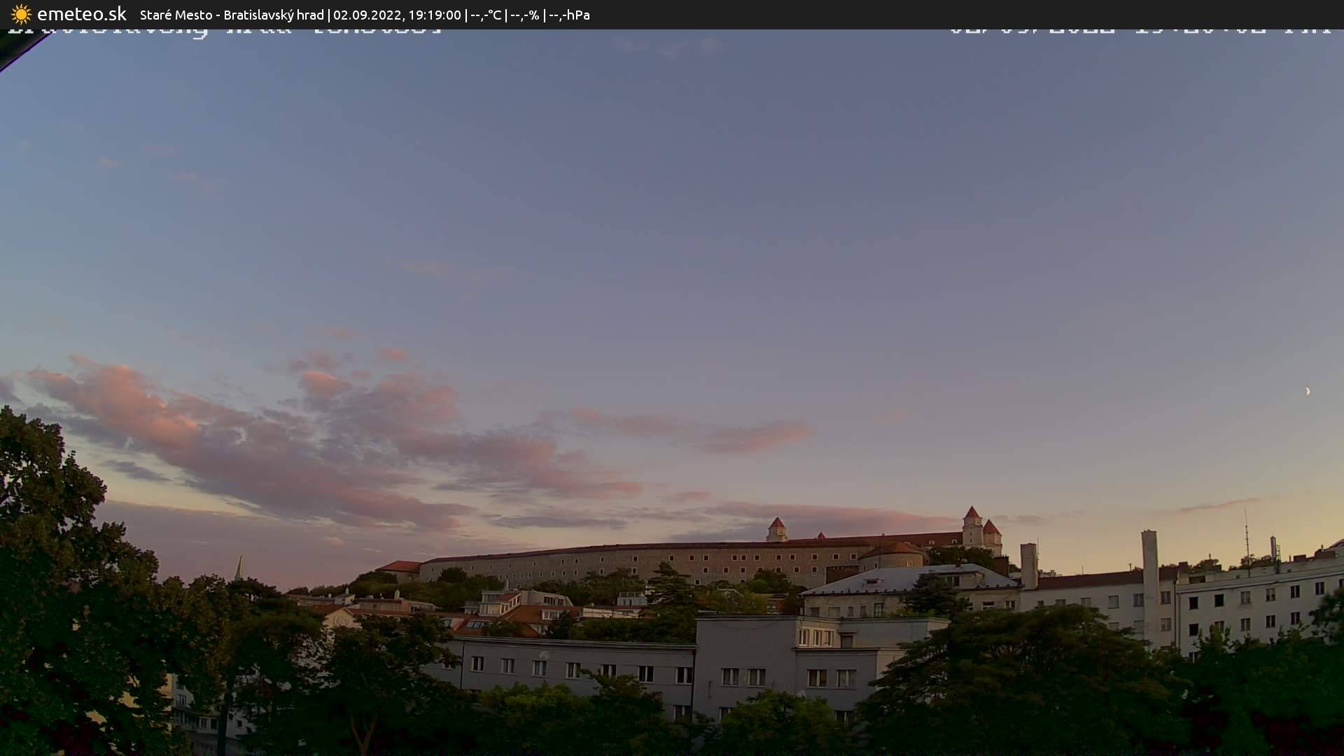
Task: Click the tallest right castle tower's red roof
Action: click(972, 514)
